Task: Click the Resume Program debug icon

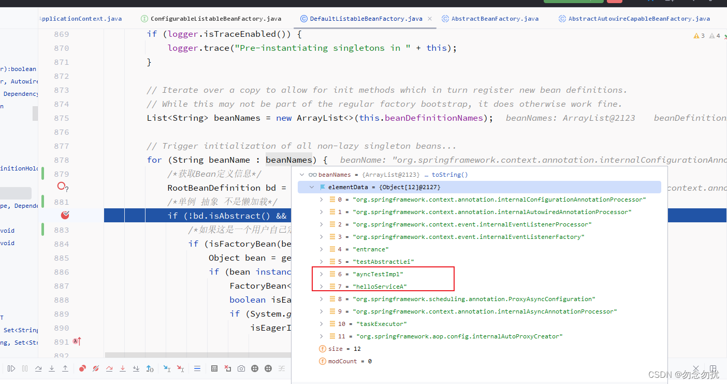Action: pyautogui.click(x=11, y=368)
